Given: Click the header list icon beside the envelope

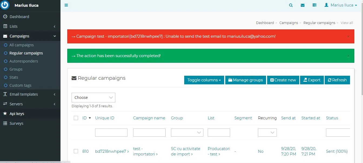Looking at the screenshot, I should (x=314, y=5).
